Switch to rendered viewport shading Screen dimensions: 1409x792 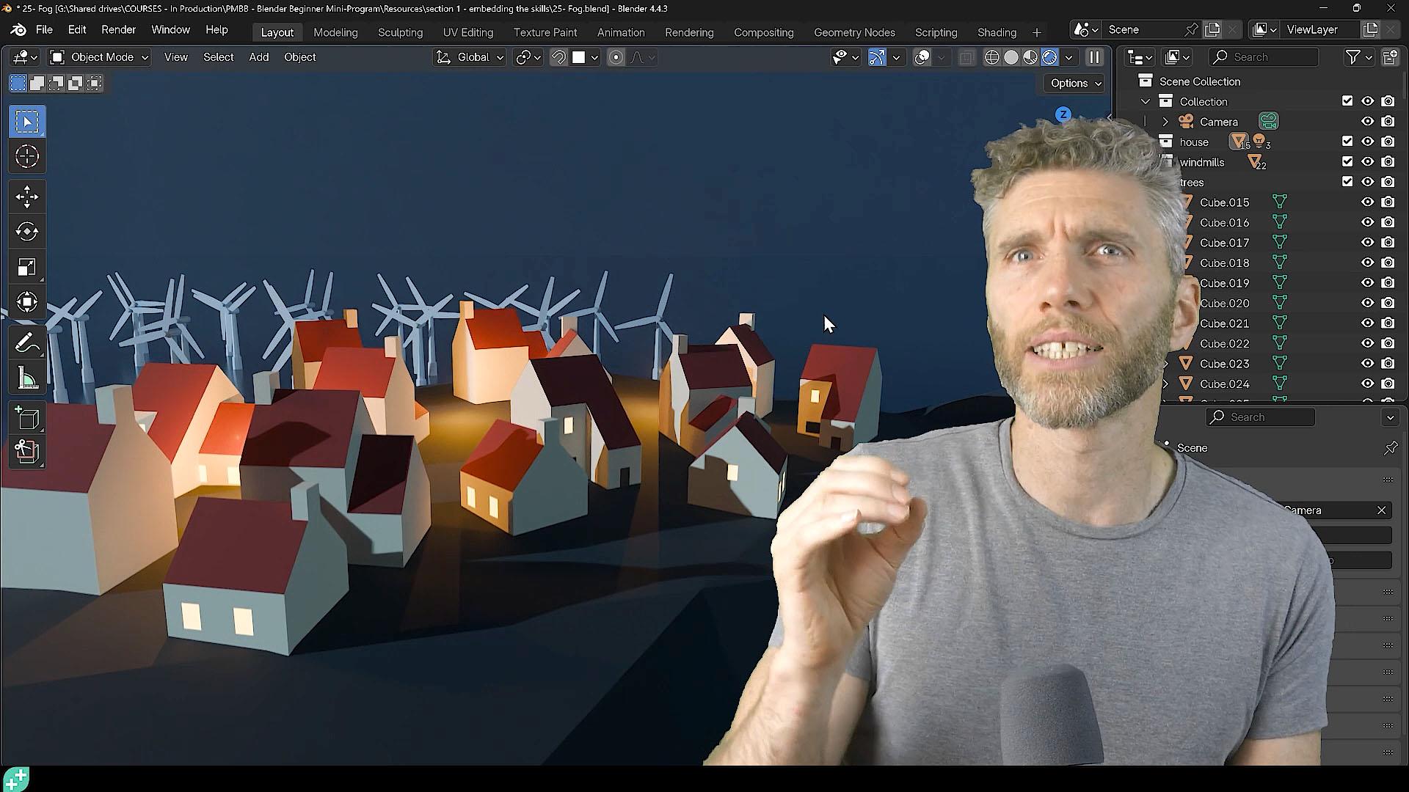pyautogui.click(x=1049, y=57)
